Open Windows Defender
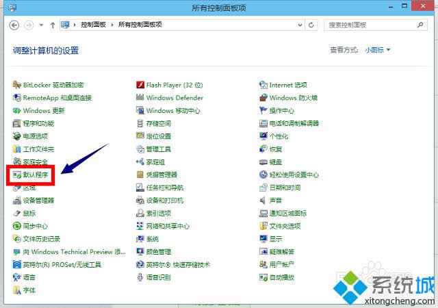 [175, 97]
